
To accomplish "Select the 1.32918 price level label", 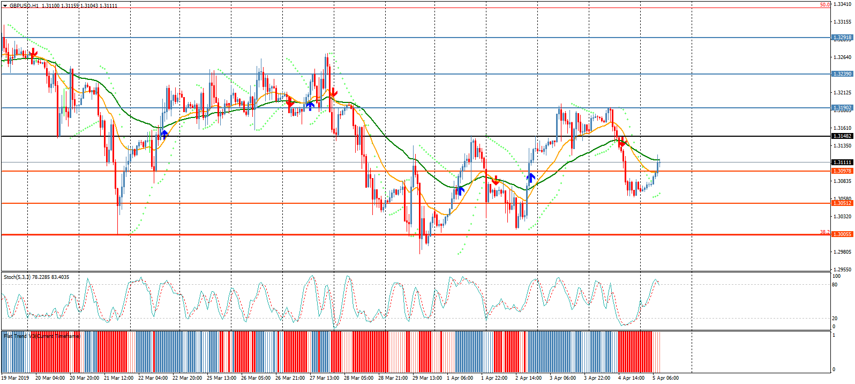I will coord(841,38).
